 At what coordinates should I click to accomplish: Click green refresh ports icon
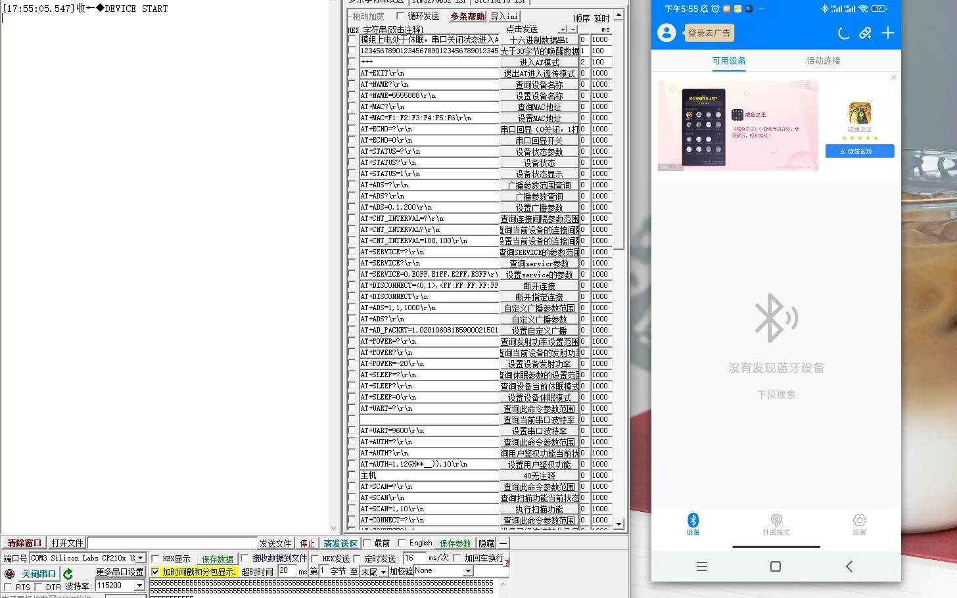pyautogui.click(x=68, y=574)
